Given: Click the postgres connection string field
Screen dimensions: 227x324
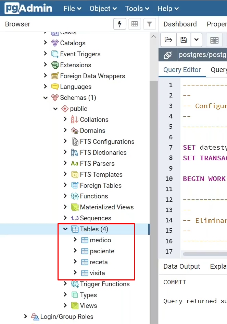Looking at the screenshot, I should coord(202,55).
